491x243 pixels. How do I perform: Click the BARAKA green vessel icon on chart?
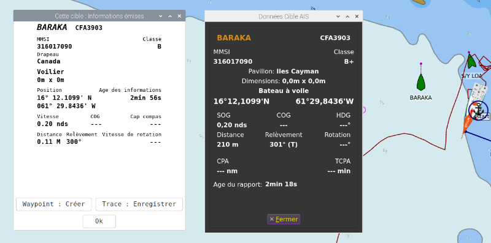tap(421, 82)
